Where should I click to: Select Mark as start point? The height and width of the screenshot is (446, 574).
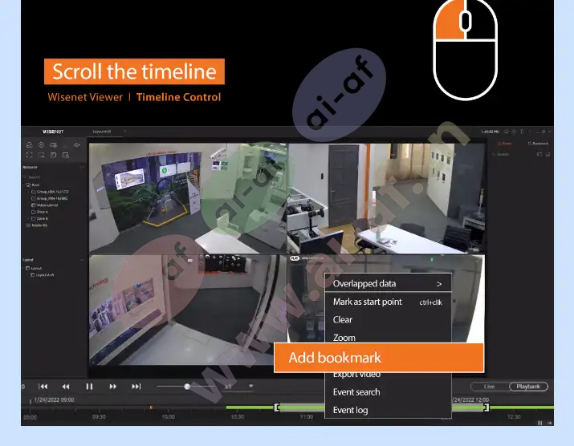point(388,302)
